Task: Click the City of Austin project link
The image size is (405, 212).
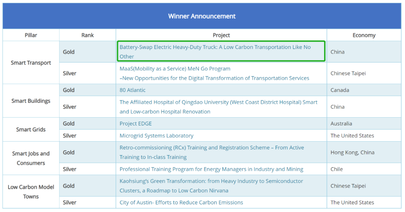Action: (181, 203)
